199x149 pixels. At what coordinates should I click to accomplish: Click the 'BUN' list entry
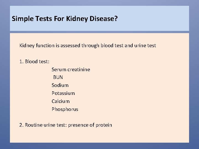tap(58, 77)
